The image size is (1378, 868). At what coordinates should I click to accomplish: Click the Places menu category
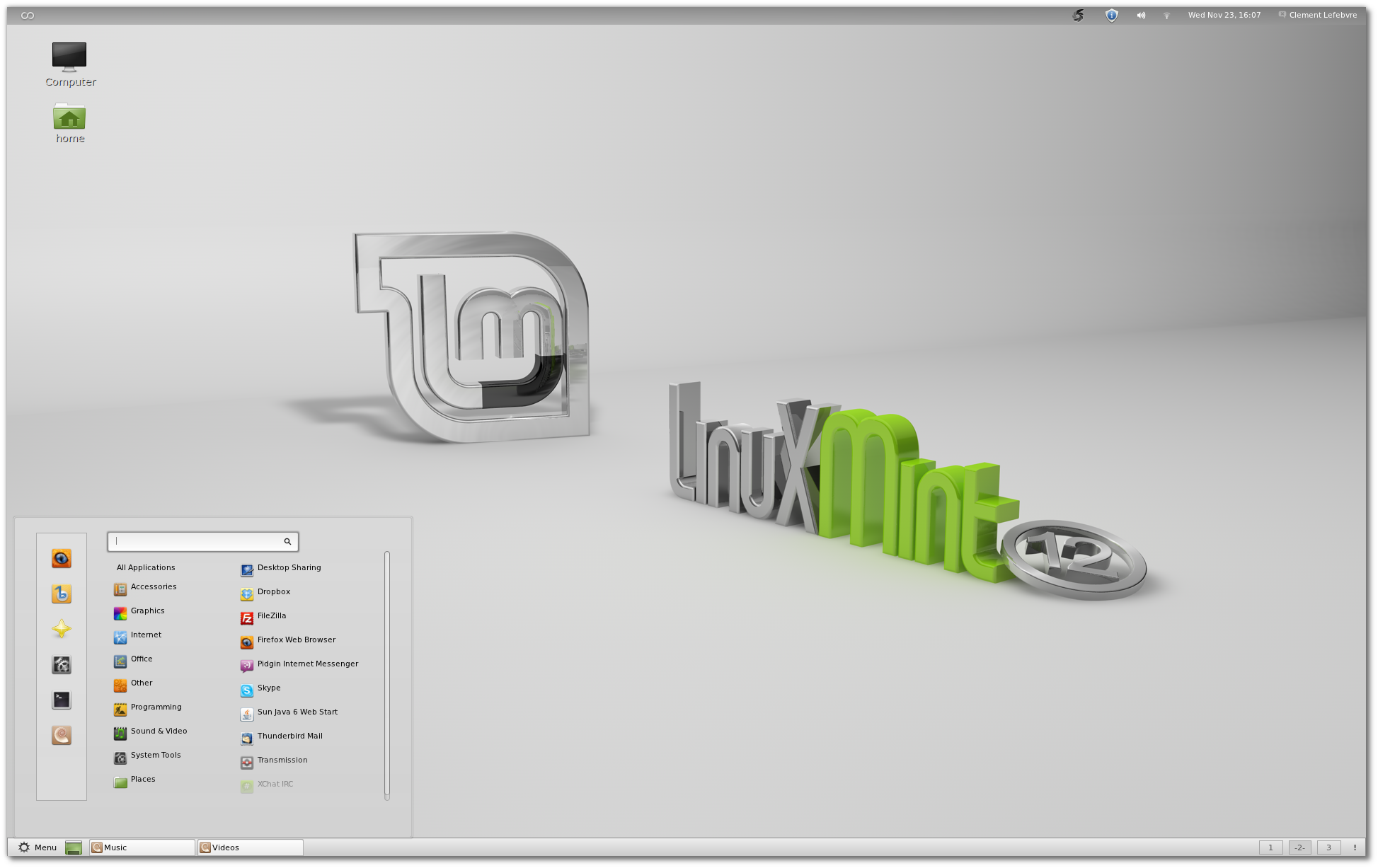pos(142,778)
